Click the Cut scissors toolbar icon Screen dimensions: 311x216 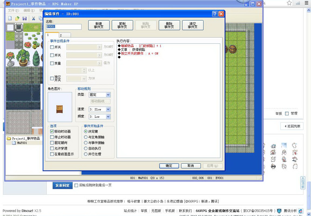tap(33, 18)
